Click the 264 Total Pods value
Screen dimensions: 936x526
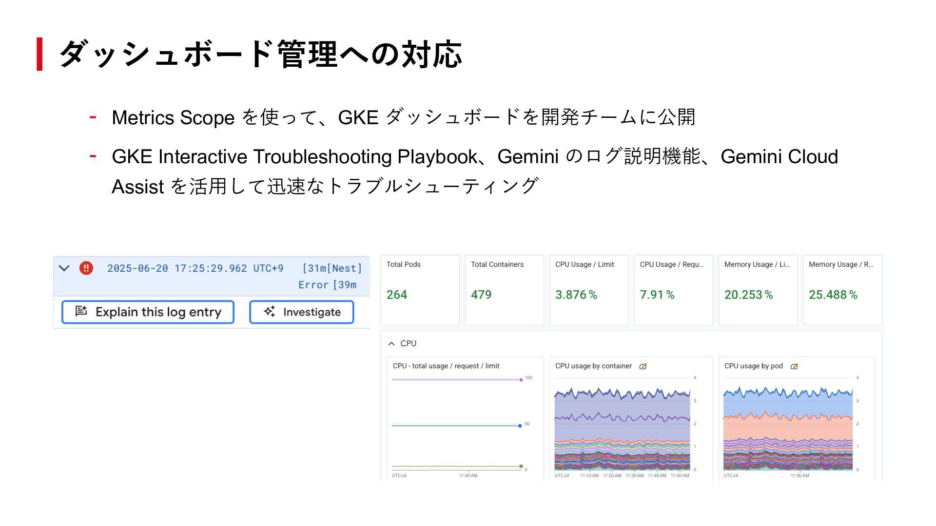pyautogui.click(x=397, y=295)
